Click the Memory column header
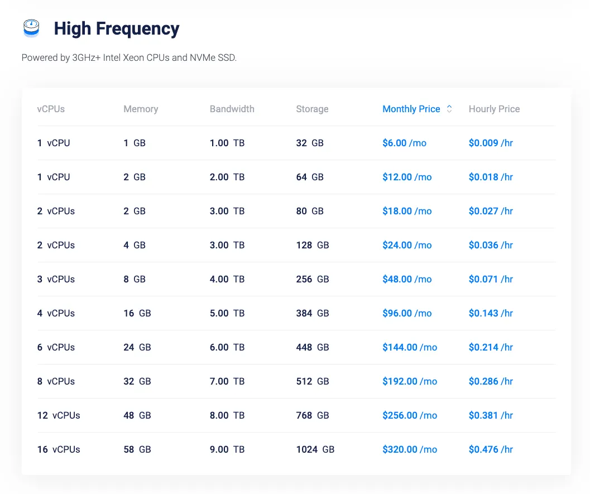Viewport: 590px width, 494px height. (x=141, y=109)
